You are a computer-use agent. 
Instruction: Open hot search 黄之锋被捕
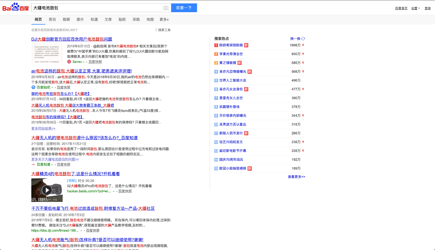pos(228,63)
